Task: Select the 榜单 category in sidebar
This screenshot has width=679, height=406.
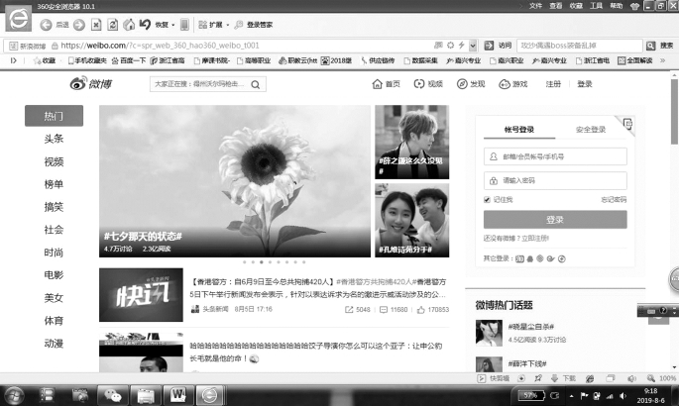Action: click(x=54, y=184)
